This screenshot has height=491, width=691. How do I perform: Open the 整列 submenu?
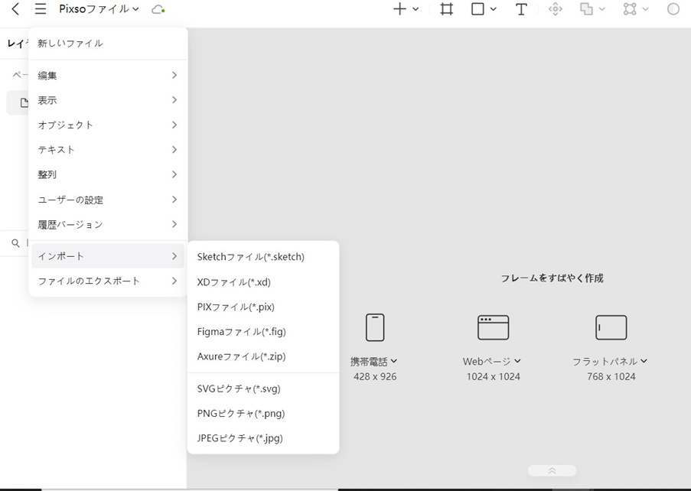[108, 174]
